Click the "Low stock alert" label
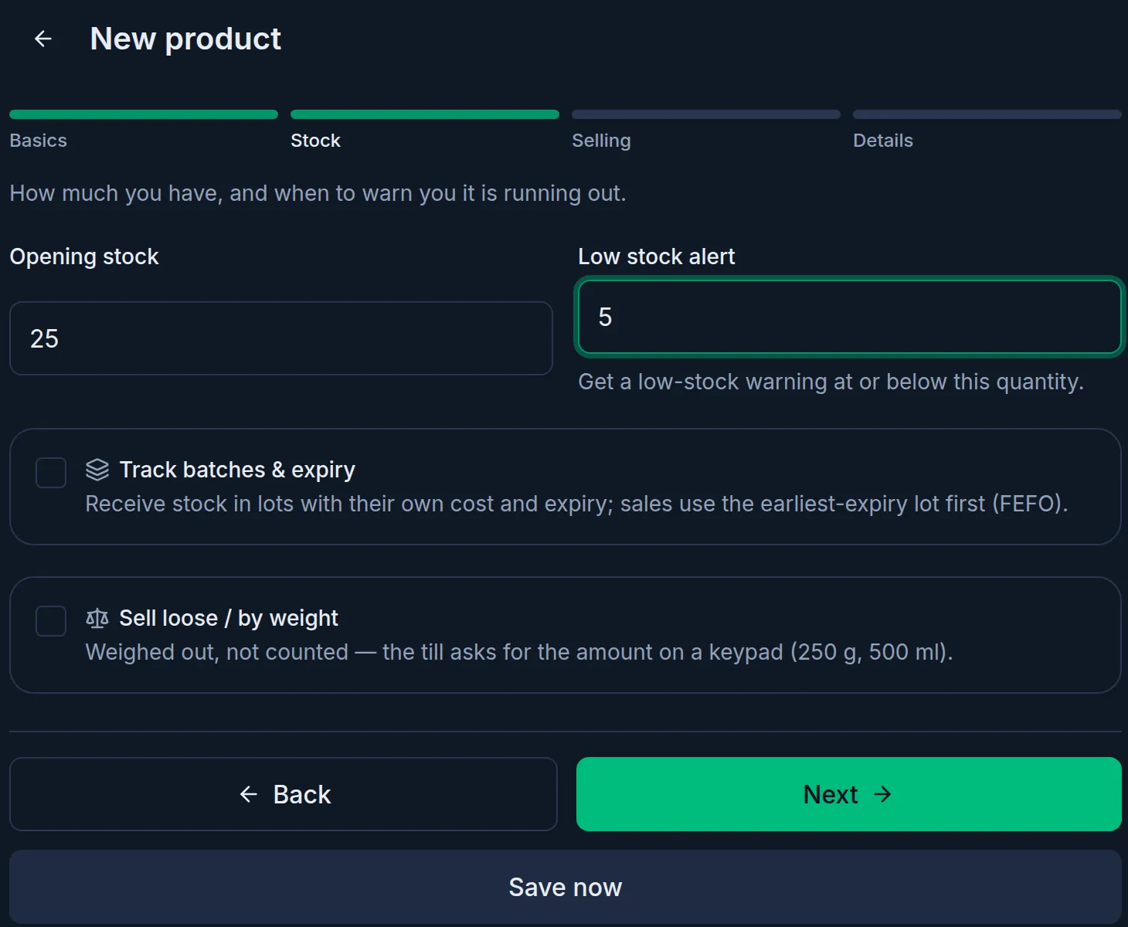 pyautogui.click(x=657, y=256)
